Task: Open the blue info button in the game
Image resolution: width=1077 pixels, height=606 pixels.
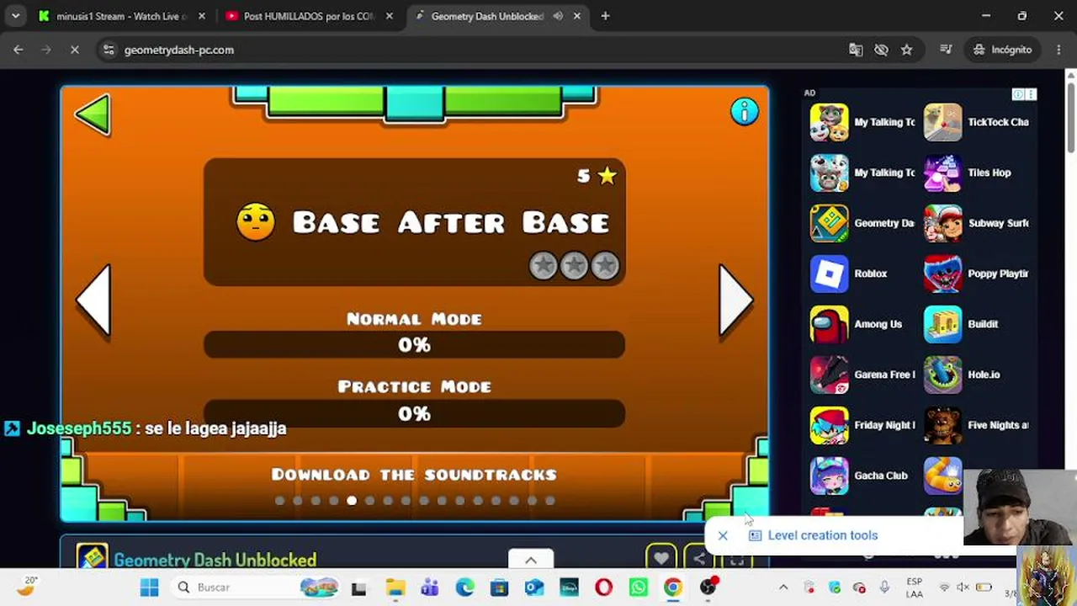Action: click(x=744, y=111)
